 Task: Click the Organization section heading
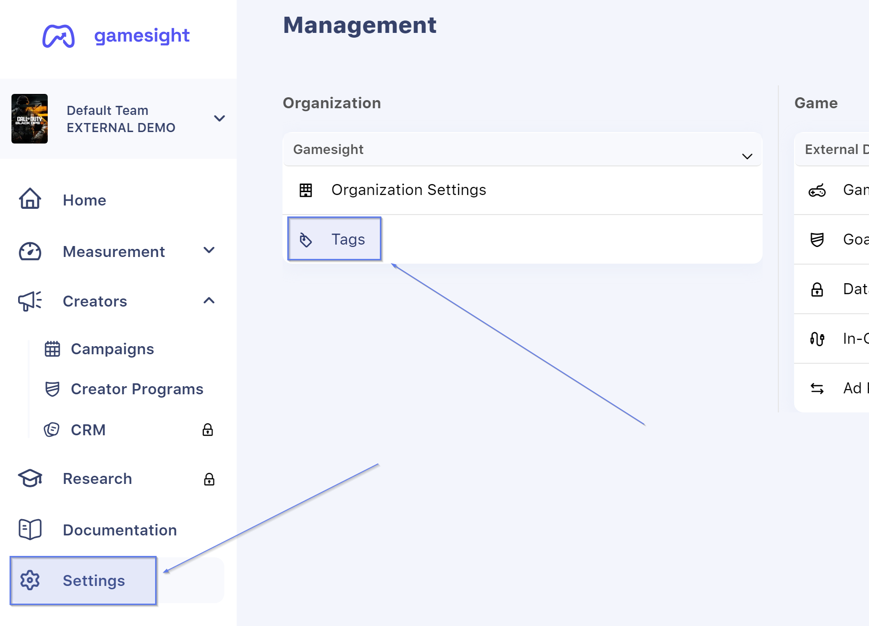[332, 103]
